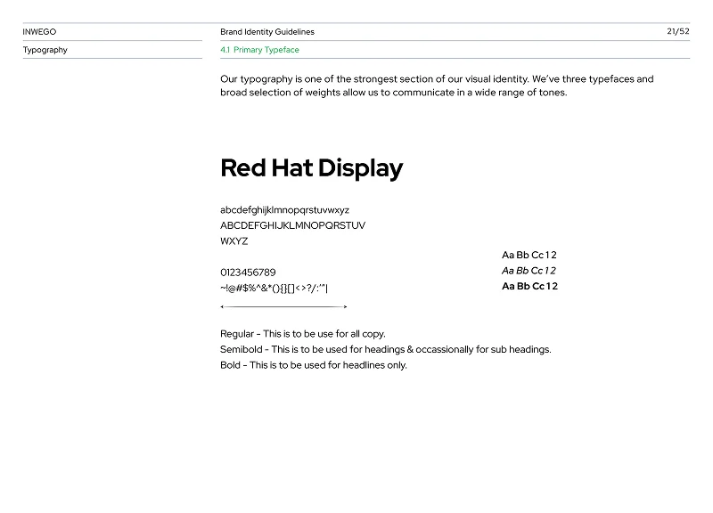Click the WXYZ line
Viewport: 713px width, 513px height.
coord(234,241)
